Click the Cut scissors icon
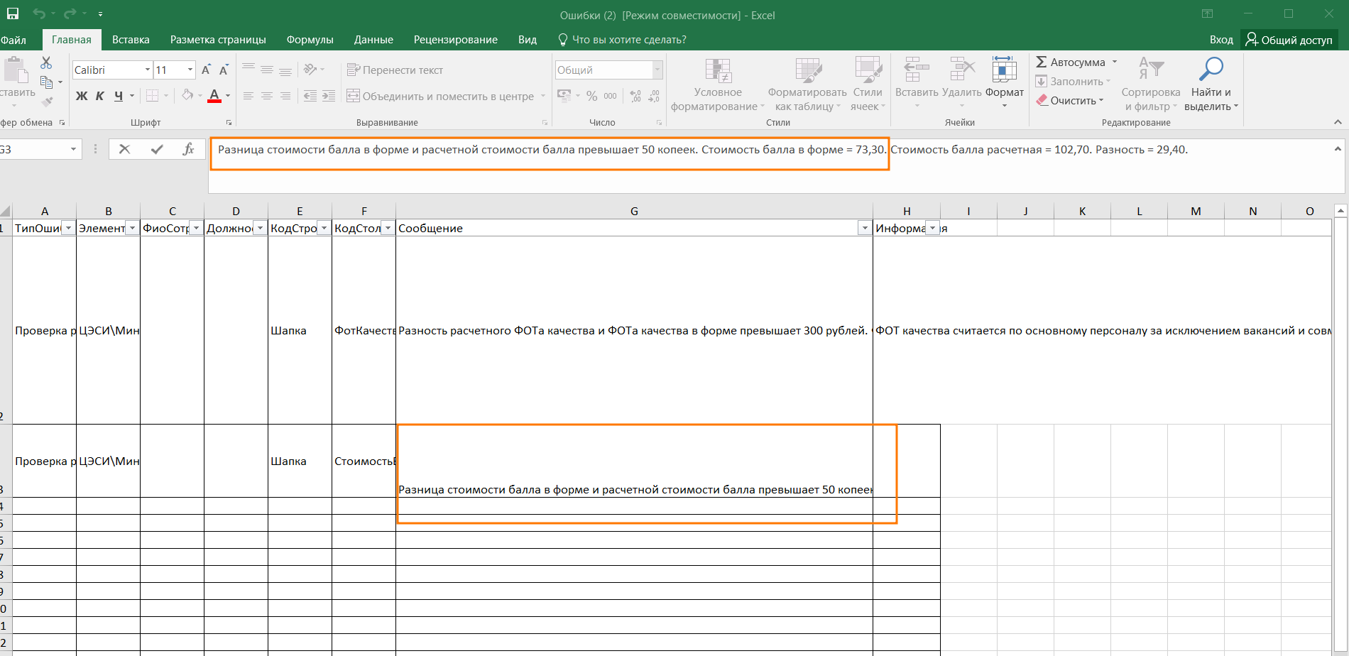1349x656 pixels. click(x=46, y=63)
